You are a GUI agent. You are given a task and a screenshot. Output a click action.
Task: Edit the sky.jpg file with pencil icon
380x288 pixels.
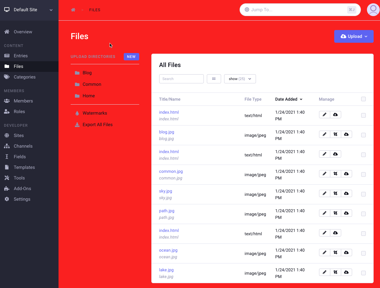click(x=325, y=193)
